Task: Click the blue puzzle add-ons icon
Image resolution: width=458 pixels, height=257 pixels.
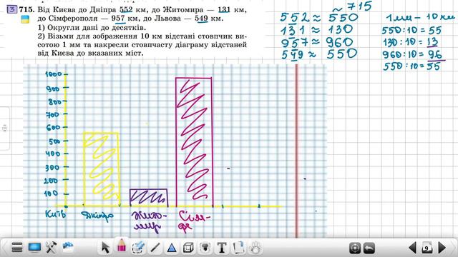Action: [68, 247]
